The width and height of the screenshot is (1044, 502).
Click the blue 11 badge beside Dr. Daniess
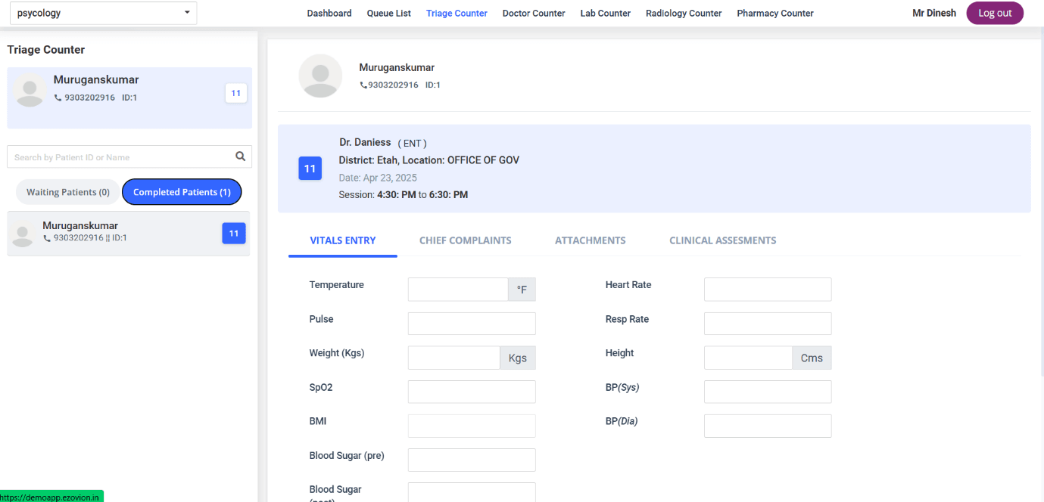310,169
